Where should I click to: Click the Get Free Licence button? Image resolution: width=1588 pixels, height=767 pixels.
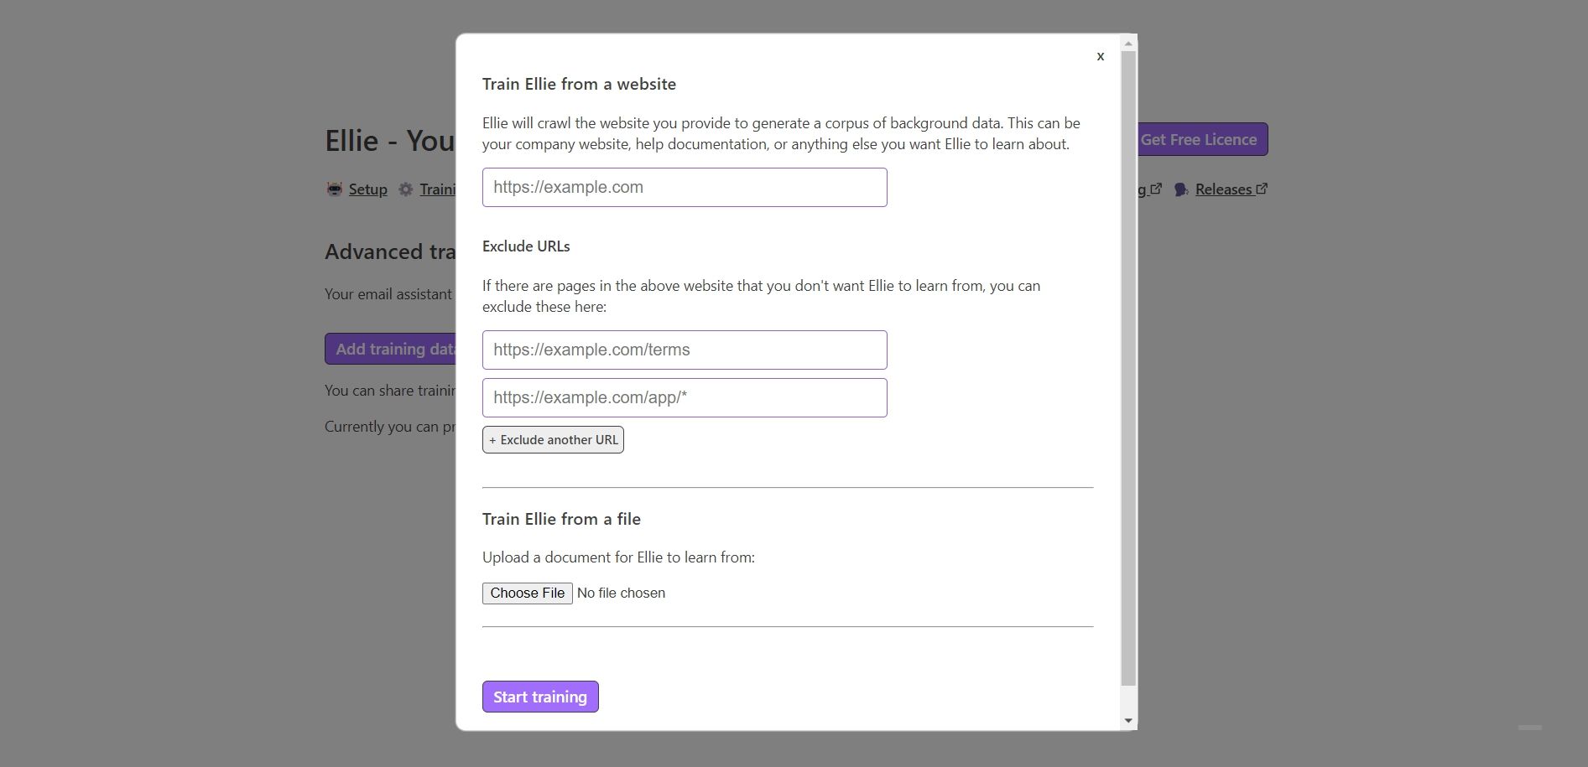(x=1201, y=139)
